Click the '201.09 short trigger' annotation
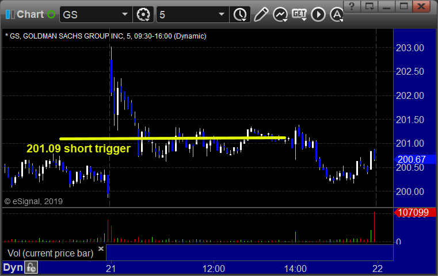Image resolution: width=438 pixels, height=276 pixels. click(78, 148)
